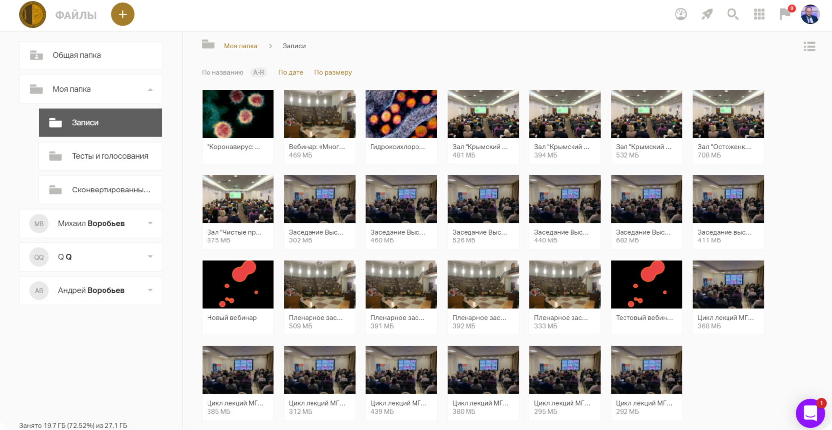Open the "Коронавирус: ... recording thumbnail
Image resolution: width=832 pixels, height=430 pixels.
[x=238, y=114]
